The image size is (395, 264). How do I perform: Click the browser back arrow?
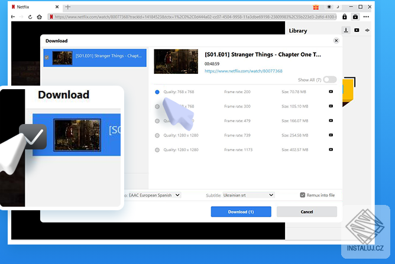13,17
